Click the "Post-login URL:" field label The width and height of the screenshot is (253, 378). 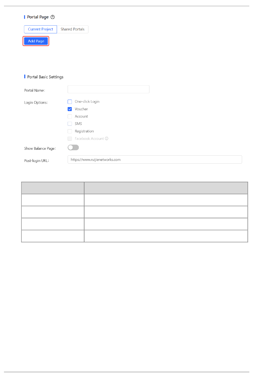point(36,161)
